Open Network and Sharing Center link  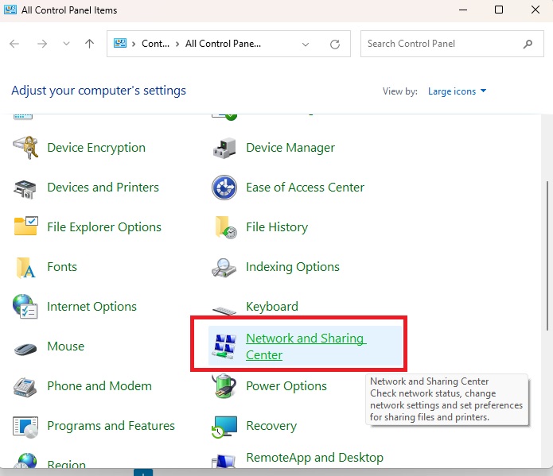click(306, 346)
